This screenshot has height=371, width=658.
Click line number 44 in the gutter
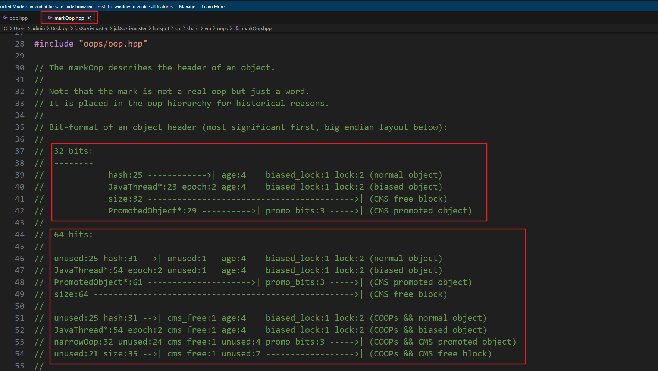point(19,235)
